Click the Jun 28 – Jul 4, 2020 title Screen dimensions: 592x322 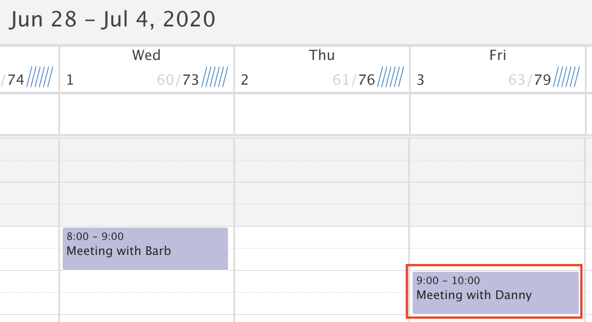coord(113,20)
